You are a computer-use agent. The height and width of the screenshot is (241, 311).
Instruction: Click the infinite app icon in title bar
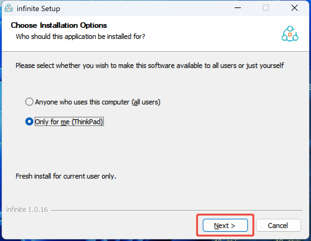(x=9, y=8)
